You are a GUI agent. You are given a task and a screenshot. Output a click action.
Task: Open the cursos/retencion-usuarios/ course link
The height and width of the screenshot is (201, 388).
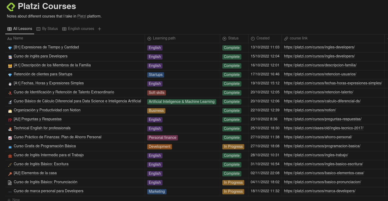(x=320, y=74)
